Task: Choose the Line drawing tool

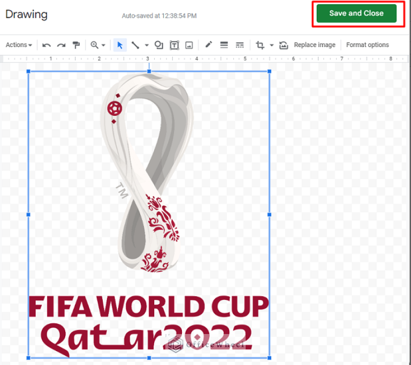Action: [x=136, y=45]
